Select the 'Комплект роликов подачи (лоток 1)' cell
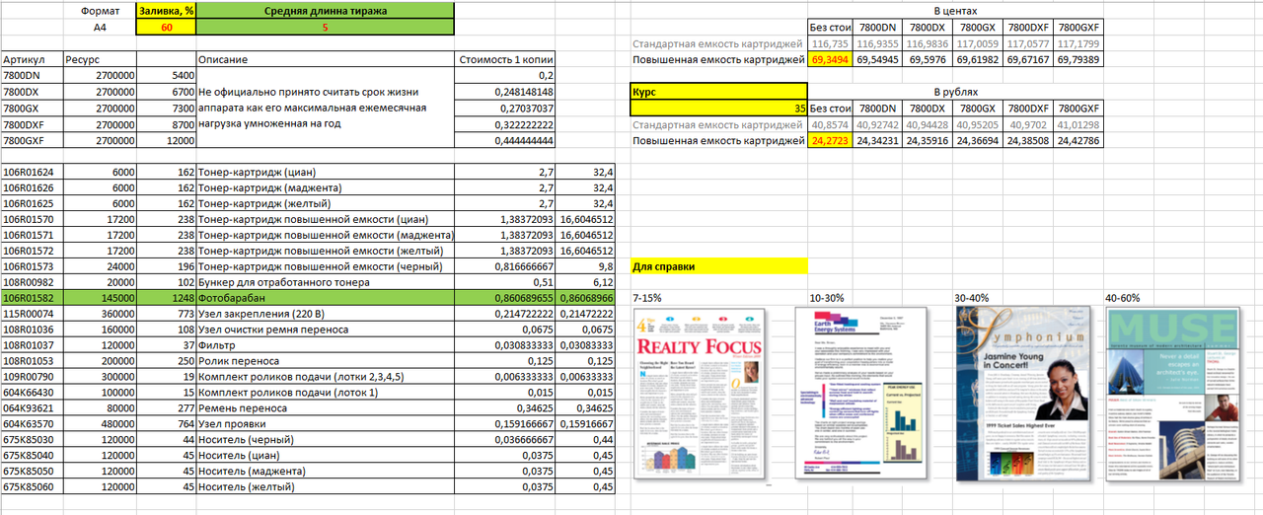The width and height of the screenshot is (1263, 515). 326,392
